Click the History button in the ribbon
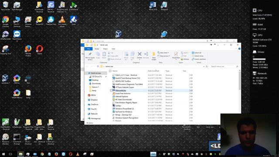This screenshot has width=279, height=157. (185, 59)
